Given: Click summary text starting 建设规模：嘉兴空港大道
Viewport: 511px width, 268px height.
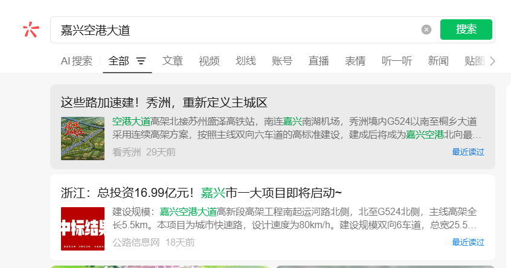Looking at the screenshot, I should 295,218.
